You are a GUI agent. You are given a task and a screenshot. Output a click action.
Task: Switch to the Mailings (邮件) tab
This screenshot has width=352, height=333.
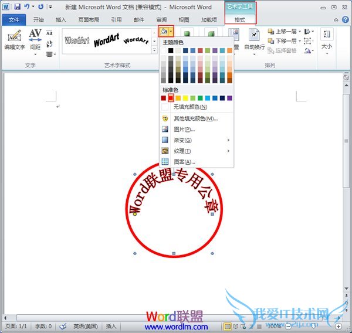click(x=139, y=20)
